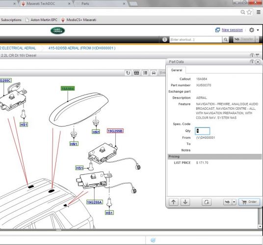Bookmark this page with star icon
The width and height of the screenshot is (263, 245).
tap(249, 12)
